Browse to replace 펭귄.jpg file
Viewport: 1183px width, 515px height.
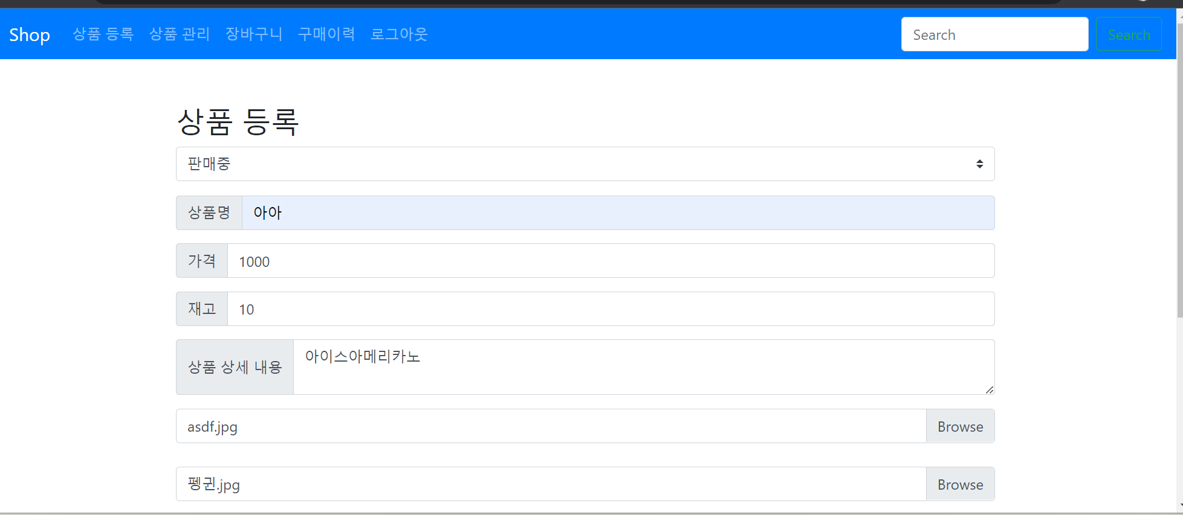point(960,484)
